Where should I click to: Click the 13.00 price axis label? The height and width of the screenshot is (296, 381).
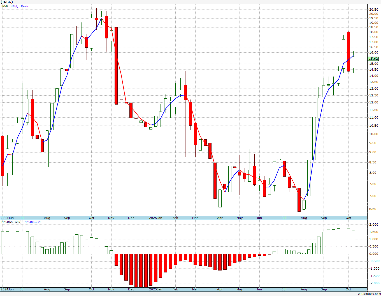point(373,89)
